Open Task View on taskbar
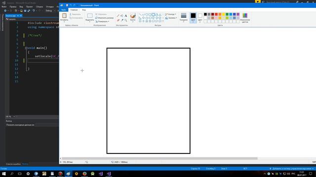This screenshot has height=177, width=316. coord(20,174)
